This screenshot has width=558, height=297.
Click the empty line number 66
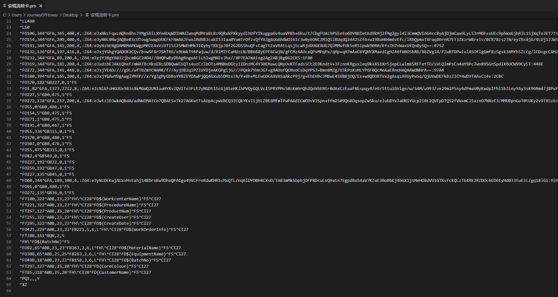[x=9, y=291]
